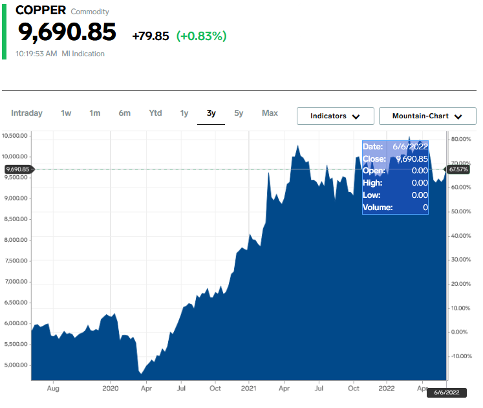
Task: Click the COPPER commodity title
Action: (40, 10)
